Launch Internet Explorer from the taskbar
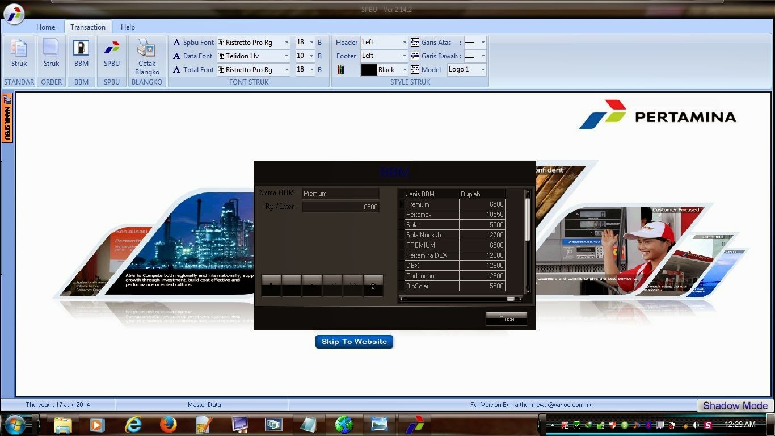The width and height of the screenshot is (775, 436). [133, 424]
